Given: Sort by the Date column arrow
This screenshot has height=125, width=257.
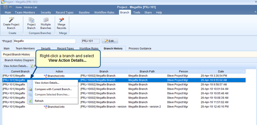Looking at the screenshot, I should pyautogui.click(x=244, y=72).
